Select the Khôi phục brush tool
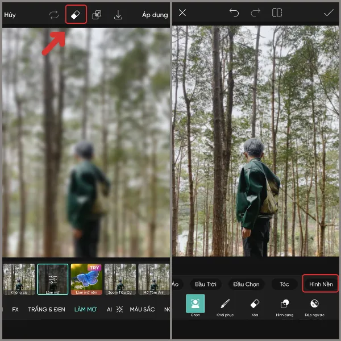Screen dimensions: 341x341 coord(224,306)
